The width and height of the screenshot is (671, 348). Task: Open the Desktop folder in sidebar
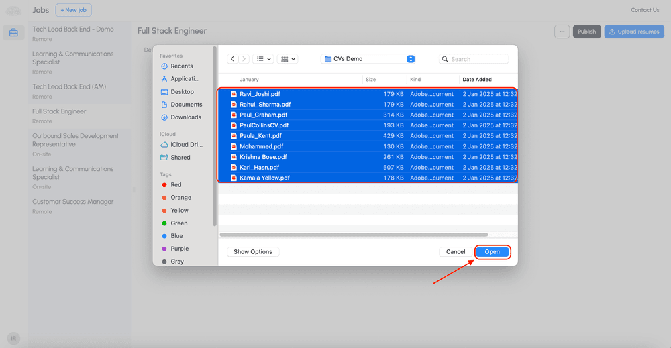click(181, 92)
